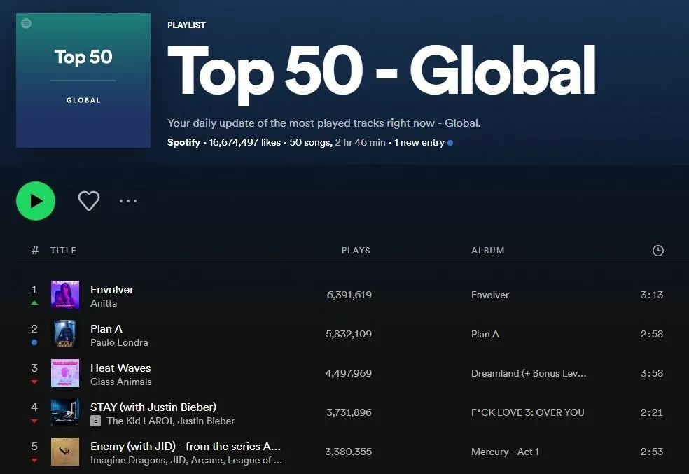
Task: Like the playlist with heart icon
Action: (89, 201)
